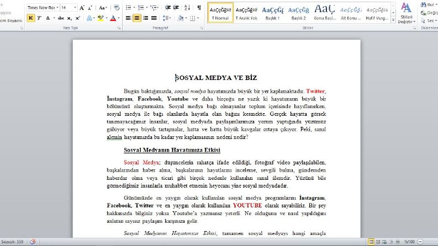Viewport: 438px width, 246px height.
Task: Click the Biçim Boyacısı format painter
Action: coord(11,20)
